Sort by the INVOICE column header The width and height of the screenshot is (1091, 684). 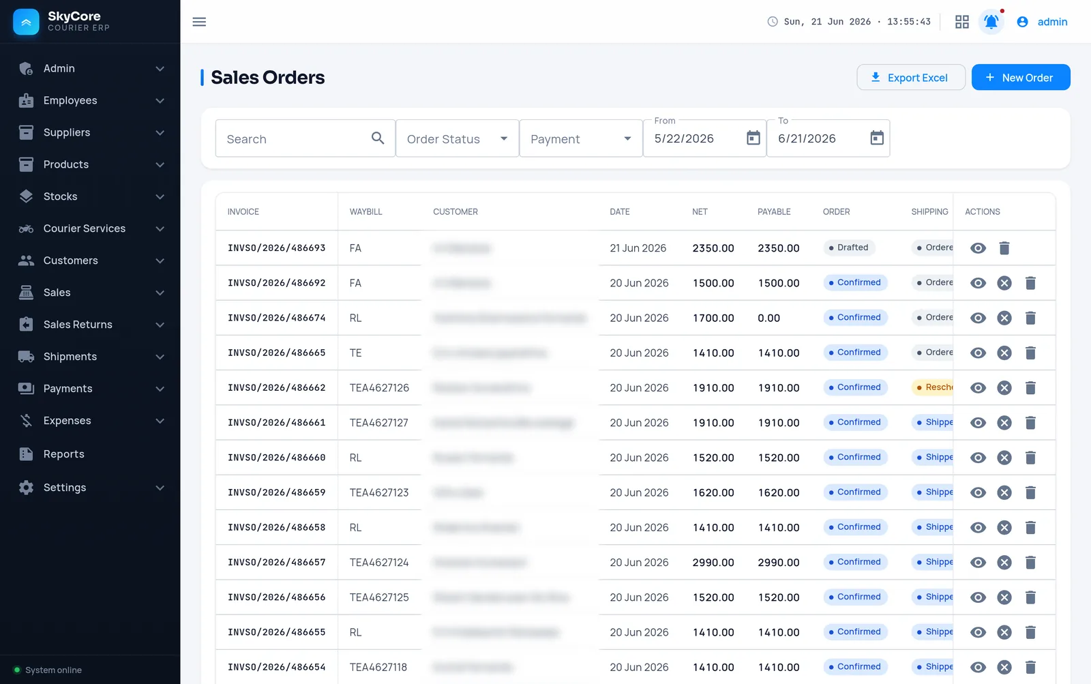tap(243, 212)
